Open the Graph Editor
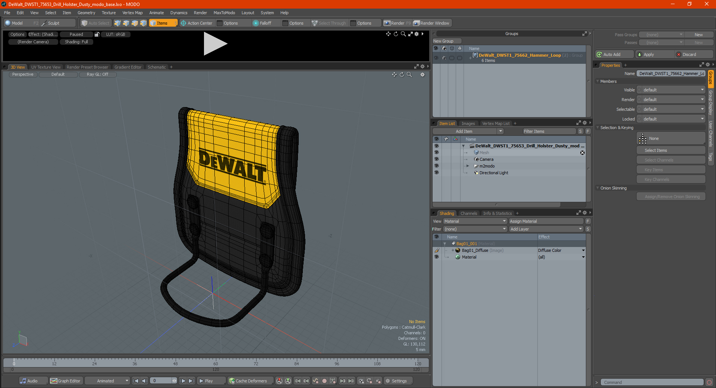716x388 pixels. [x=65, y=381]
